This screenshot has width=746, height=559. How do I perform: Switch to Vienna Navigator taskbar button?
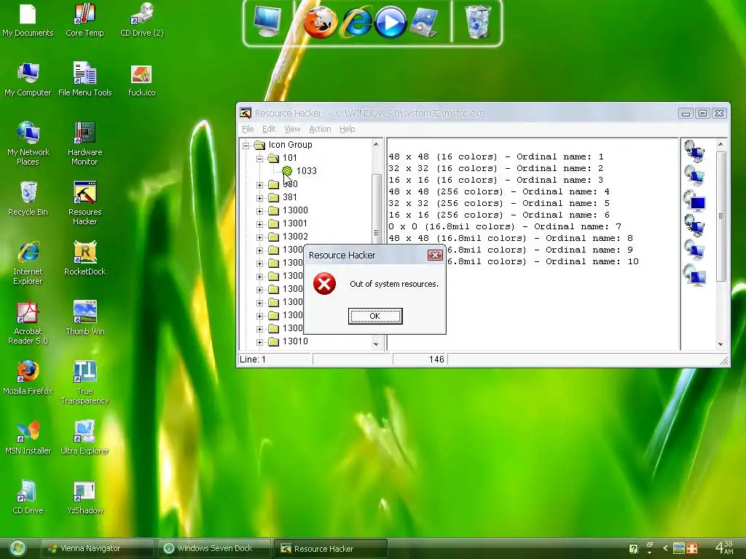[97, 548]
